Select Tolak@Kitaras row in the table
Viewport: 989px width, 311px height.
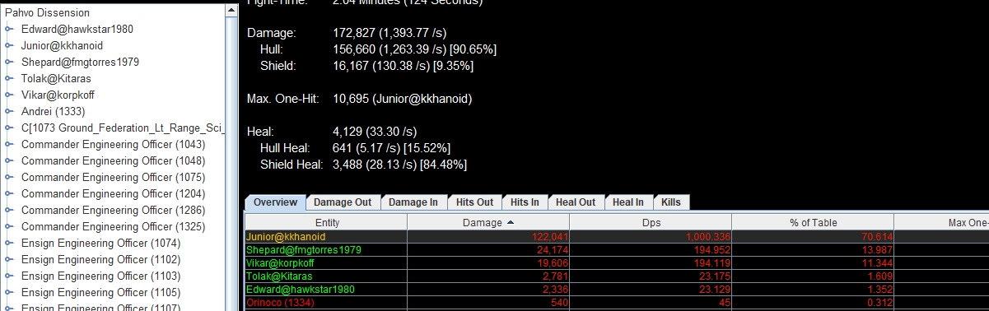pos(617,276)
